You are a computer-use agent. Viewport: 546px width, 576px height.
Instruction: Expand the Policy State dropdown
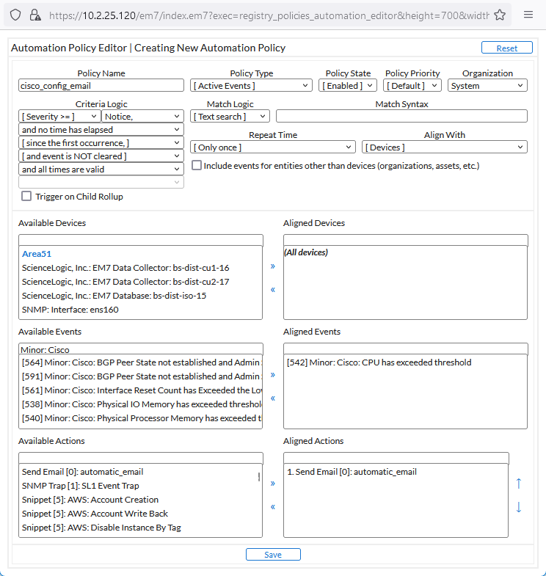348,86
